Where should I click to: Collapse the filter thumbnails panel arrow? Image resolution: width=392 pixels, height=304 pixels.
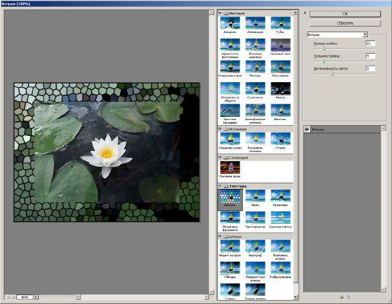click(x=305, y=13)
